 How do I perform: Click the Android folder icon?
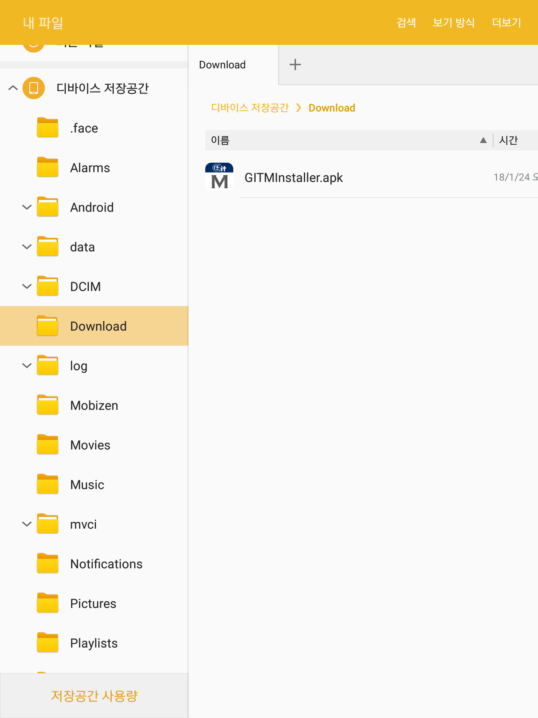tap(48, 207)
